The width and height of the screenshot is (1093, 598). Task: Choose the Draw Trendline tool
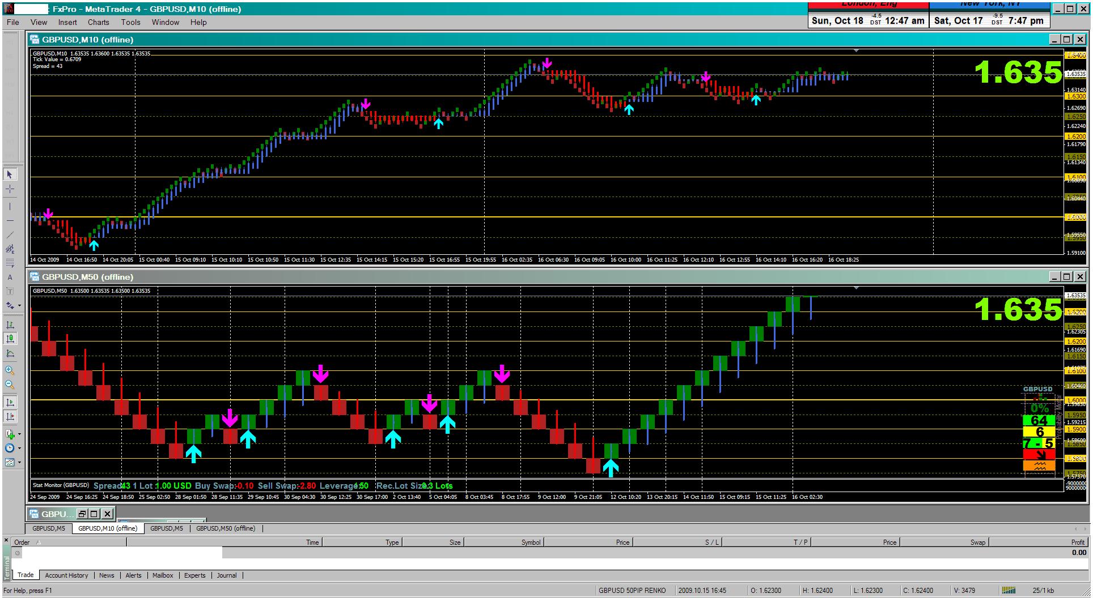[10, 235]
